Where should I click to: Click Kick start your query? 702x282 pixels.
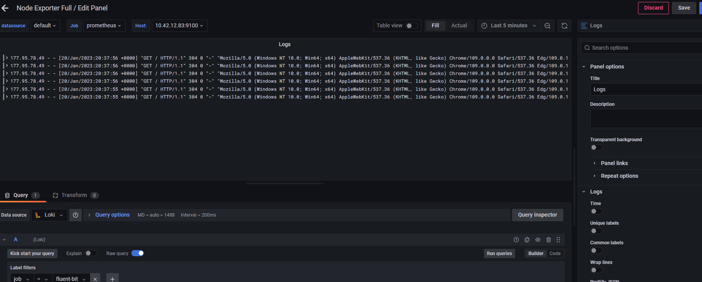32,254
